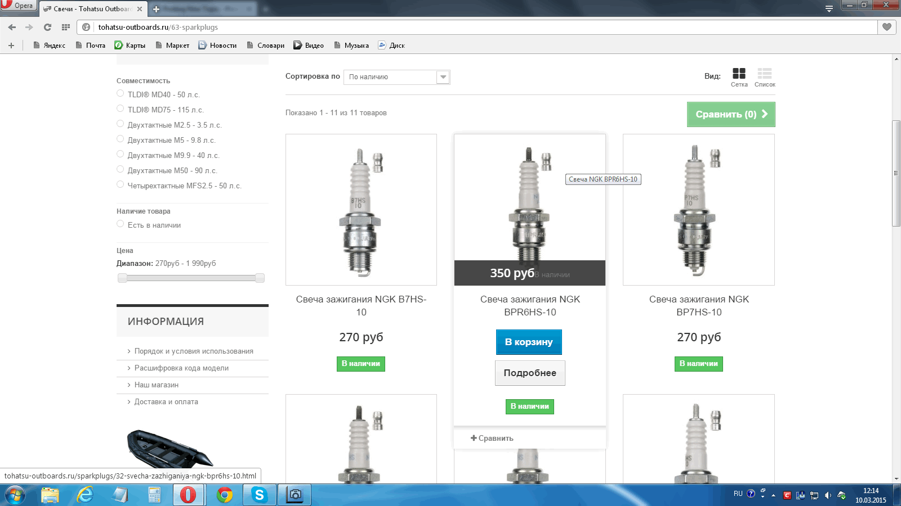Viewport: 901px width, 506px height.
Task: Open the Словари bookmark
Action: 266,46
